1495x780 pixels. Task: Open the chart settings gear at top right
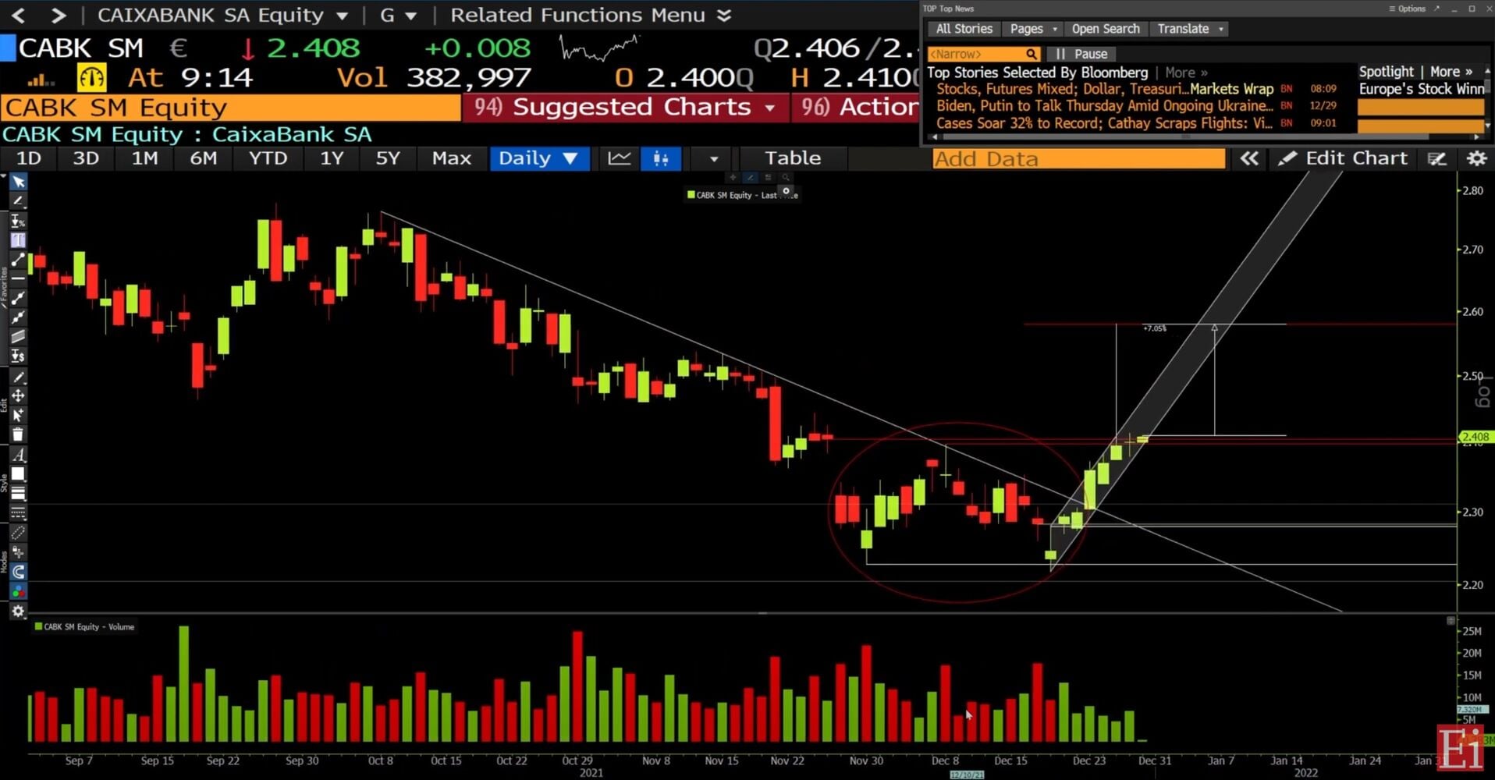tap(1476, 158)
